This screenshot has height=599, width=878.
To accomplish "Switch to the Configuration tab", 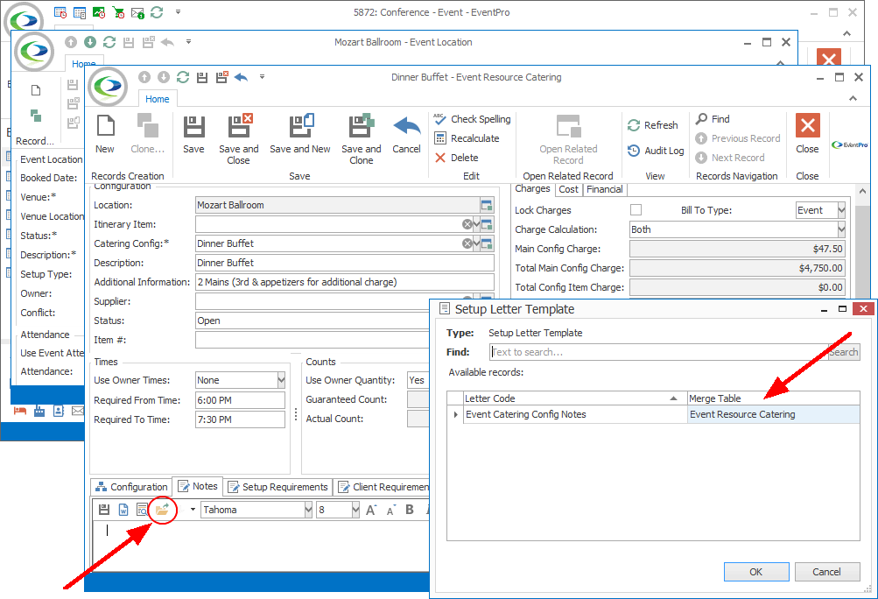I will click(x=131, y=487).
